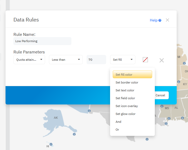Open the fill color swatch picker
Image resolution: width=188 pixels, height=150 pixels.
tap(145, 60)
